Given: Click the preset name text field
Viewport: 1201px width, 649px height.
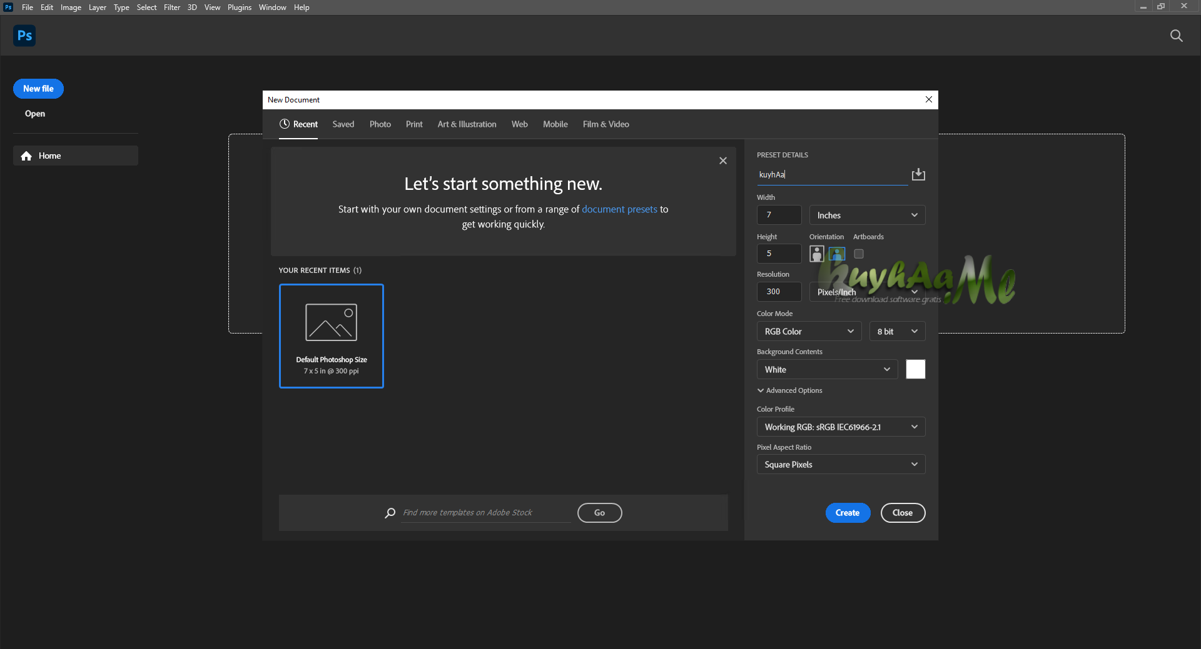Looking at the screenshot, I should [x=832, y=175].
